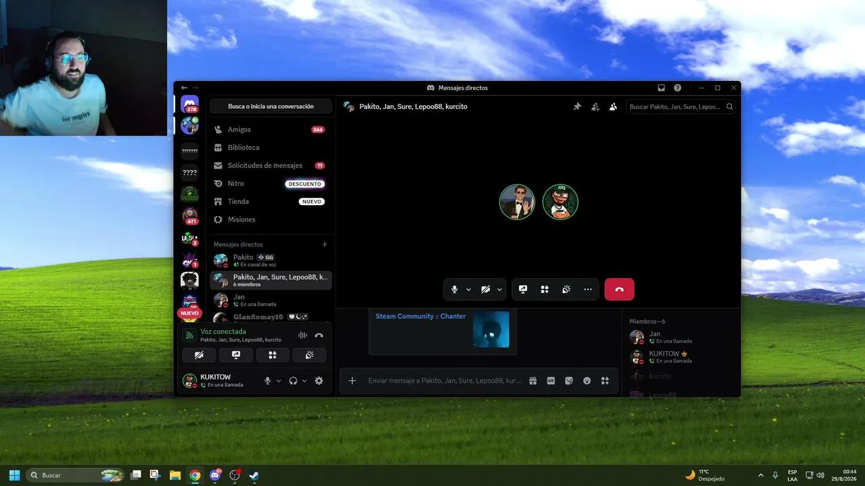865x486 pixels.
Task: Open Discord direct messages home icon
Action: point(190,105)
